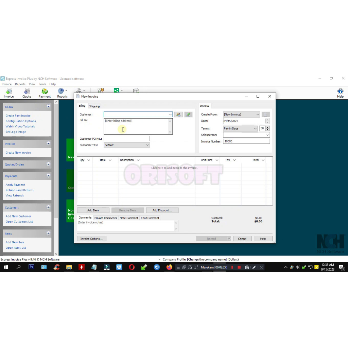
Task: Click the speaker volume tray icon
Action: [298, 267]
